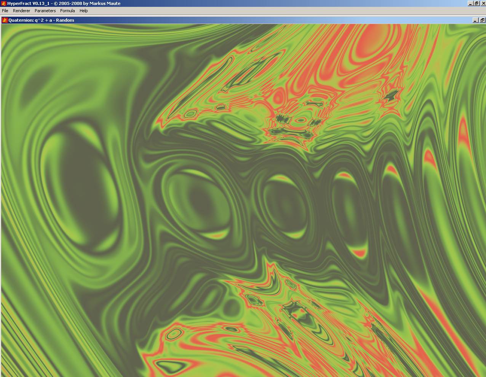486x377 pixels.
Task: Click the small dark diamond shape in upper-right fractal
Action: (391, 96)
